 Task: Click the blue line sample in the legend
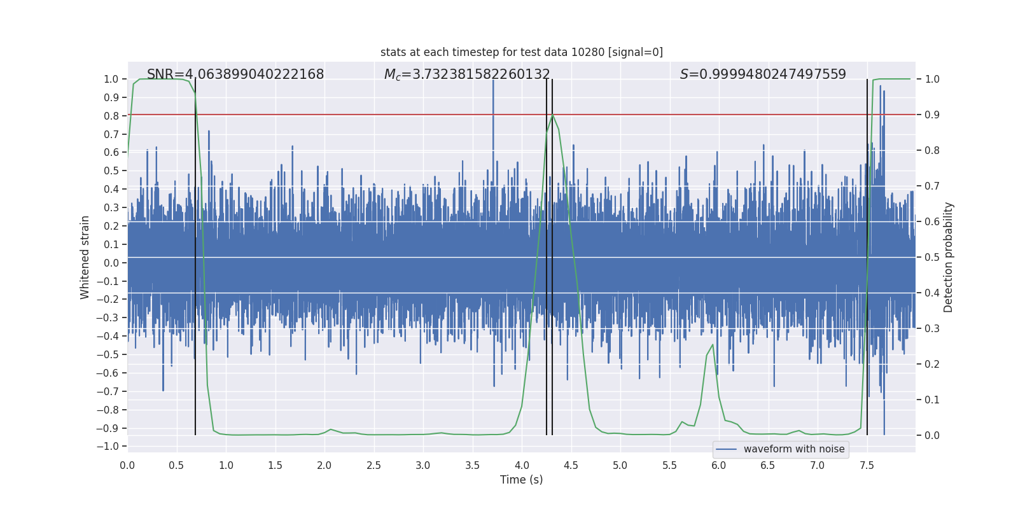[726, 449]
